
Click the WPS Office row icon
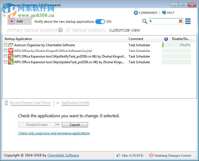pyautogui.click(x=11, y=51)
